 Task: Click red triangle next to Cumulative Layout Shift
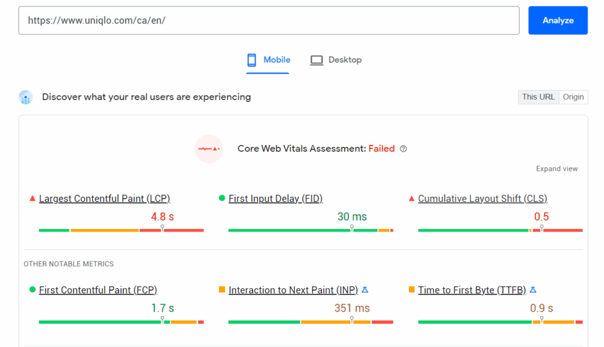(x=411, y=199)
